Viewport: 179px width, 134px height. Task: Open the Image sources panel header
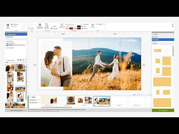tap(16, 34)
